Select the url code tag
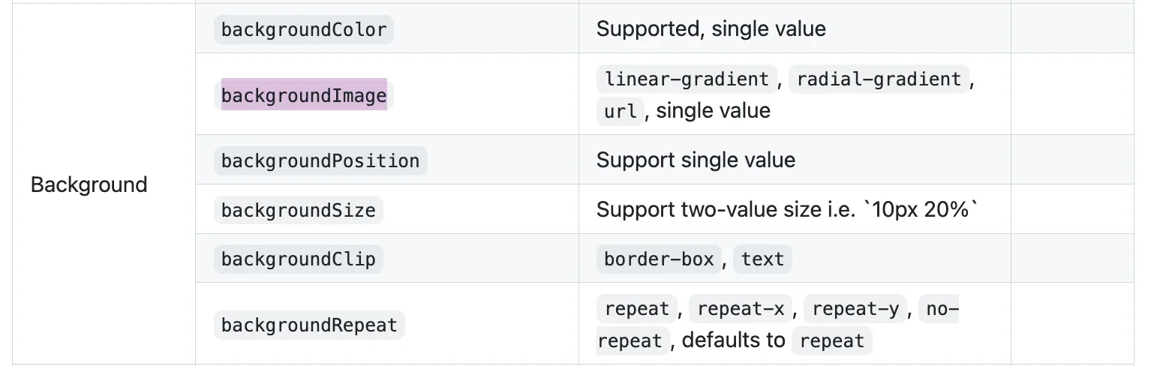 pyautogui.click(x=621, y=112)
